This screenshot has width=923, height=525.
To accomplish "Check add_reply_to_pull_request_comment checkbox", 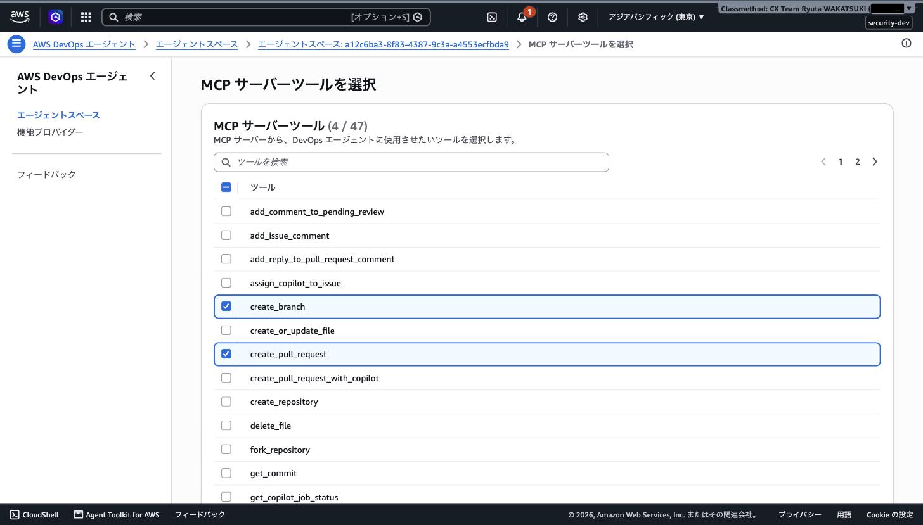I will click(226, 258).
